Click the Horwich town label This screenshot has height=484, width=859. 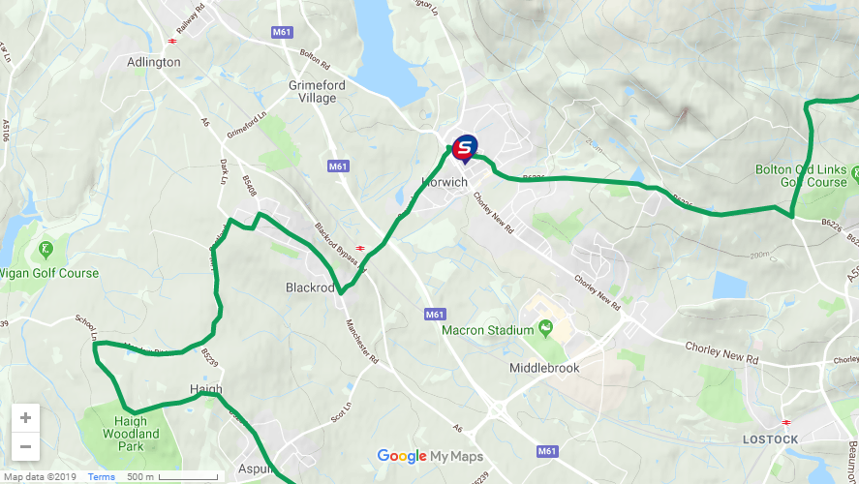tap(445, 182)
